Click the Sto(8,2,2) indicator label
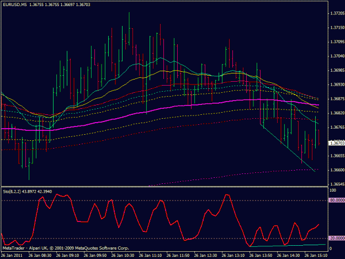Viewport: 345px width, 259px height. click(12, 192)
